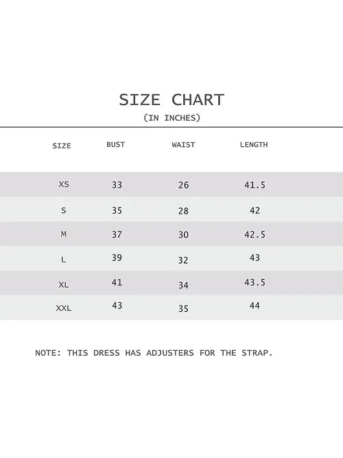The width and height of the screenshot is (343, 458).
Task: Click the L size label
Action: [x=63, y=260]
